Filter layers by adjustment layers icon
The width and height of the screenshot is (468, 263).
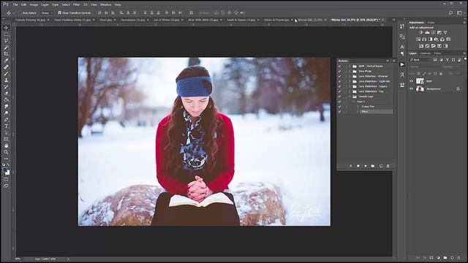pyautogui.click(x=441, y=60)
